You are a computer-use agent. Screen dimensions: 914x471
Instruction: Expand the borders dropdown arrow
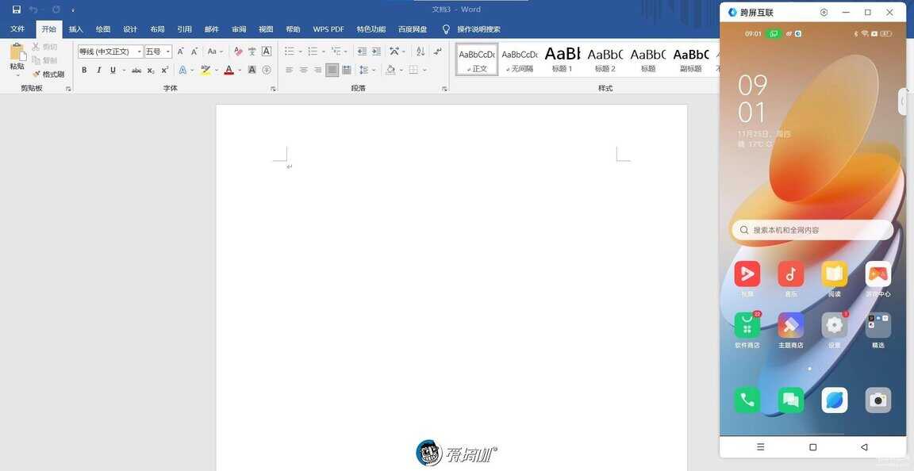(424, 70)
